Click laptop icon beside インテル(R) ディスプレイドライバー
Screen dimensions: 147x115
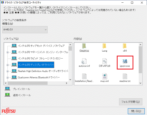tap(14, 65)
